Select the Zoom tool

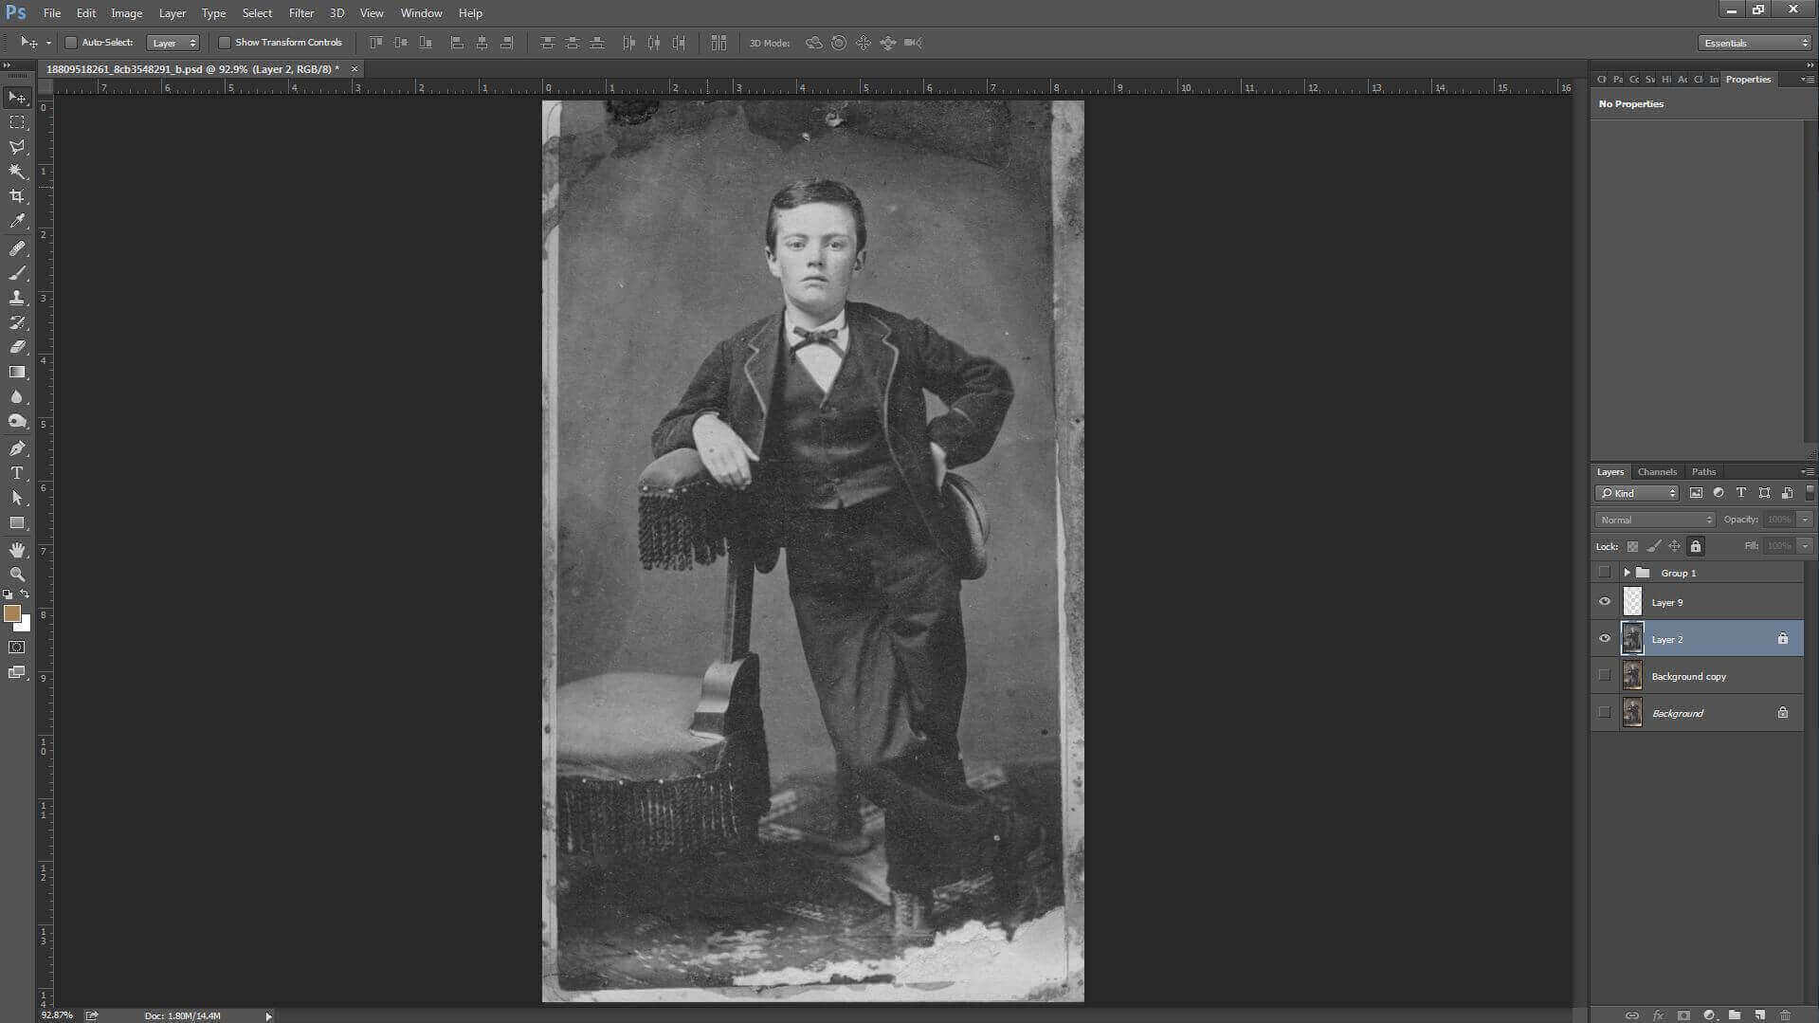[x=17, y=575]
